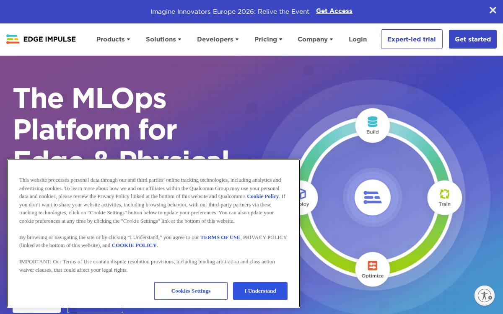Expand the Products menu
Image resolution: width=503 pixels, height=314 pixels.
click(x=113, y=39)
